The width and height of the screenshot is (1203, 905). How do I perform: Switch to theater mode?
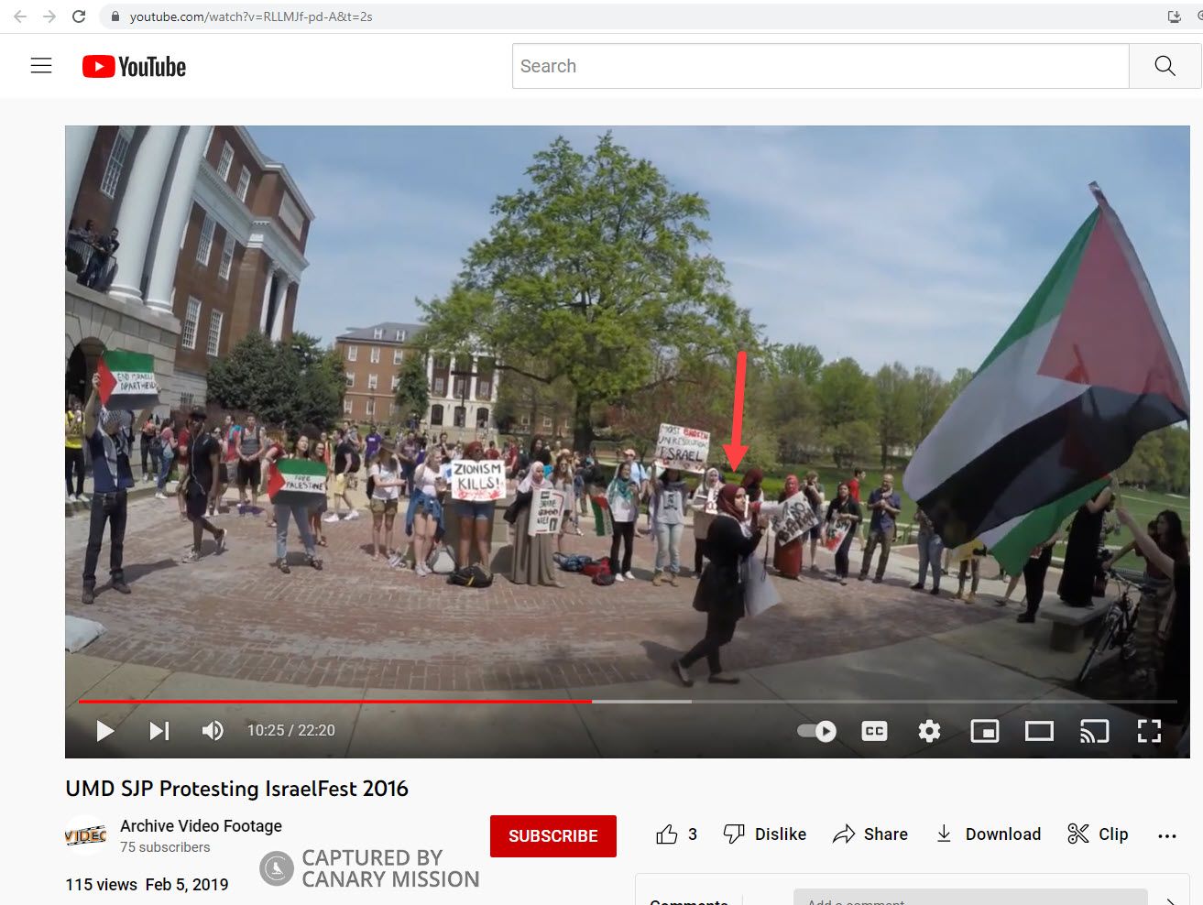pos(1039,731)
